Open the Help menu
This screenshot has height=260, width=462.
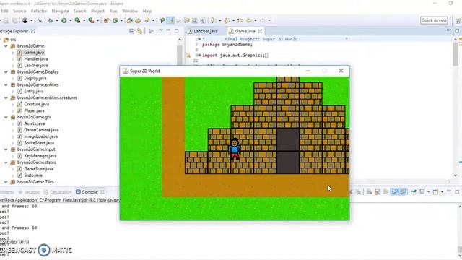[147, 11]
